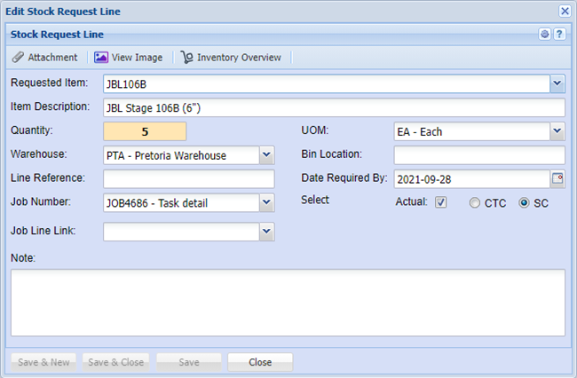This screenshot has width=577, height=378.
Task: Click the Save & New button
Action: [x=42, y=362]
